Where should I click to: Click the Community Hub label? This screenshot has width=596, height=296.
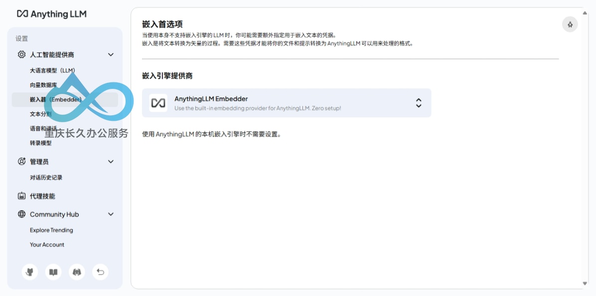pyautogui.click(x=54, y=214)
